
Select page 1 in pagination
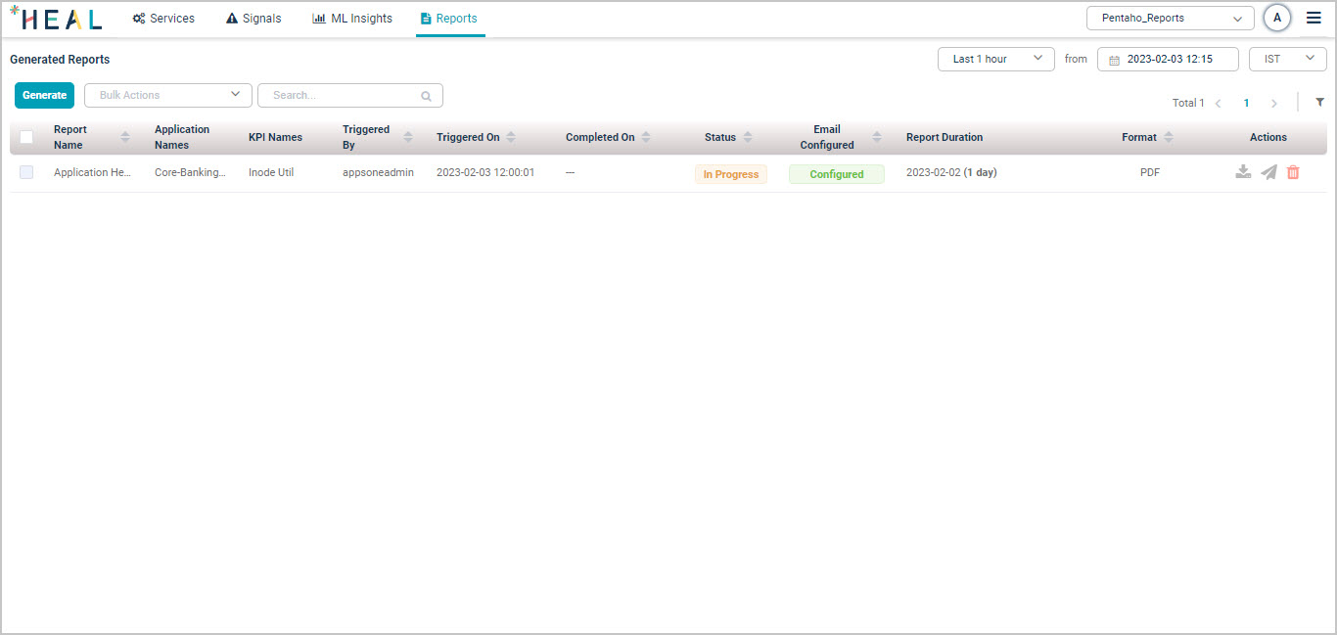[x=1246, y=103]
